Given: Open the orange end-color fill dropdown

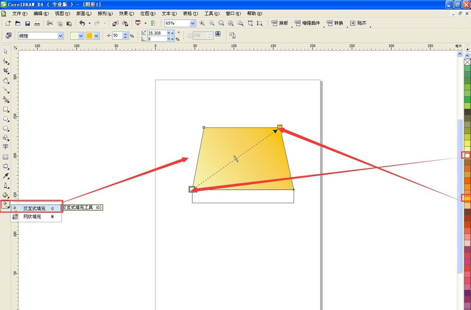Looking at the screenshot, I should [x=96, y=36].
